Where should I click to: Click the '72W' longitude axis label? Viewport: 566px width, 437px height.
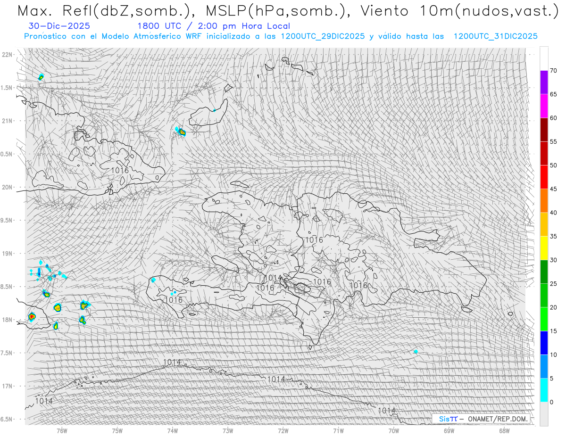tap(283, 430)
